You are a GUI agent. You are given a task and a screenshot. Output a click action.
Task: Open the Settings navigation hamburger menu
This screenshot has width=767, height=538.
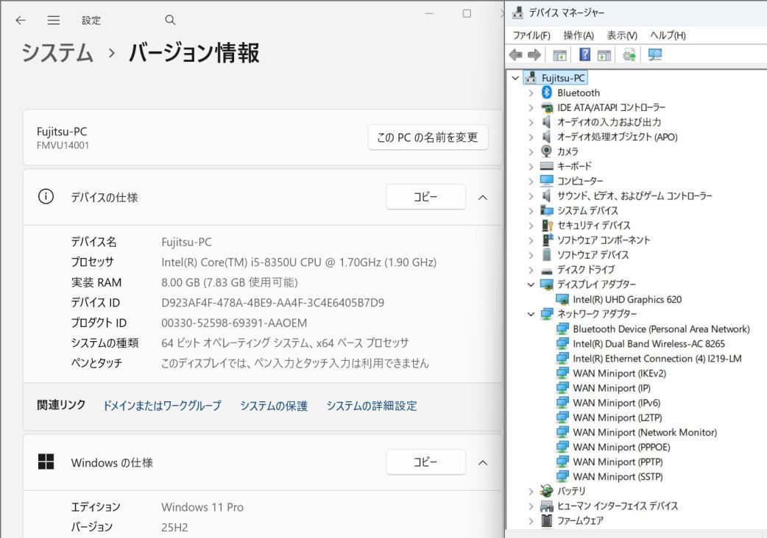[x=53, y=21]
